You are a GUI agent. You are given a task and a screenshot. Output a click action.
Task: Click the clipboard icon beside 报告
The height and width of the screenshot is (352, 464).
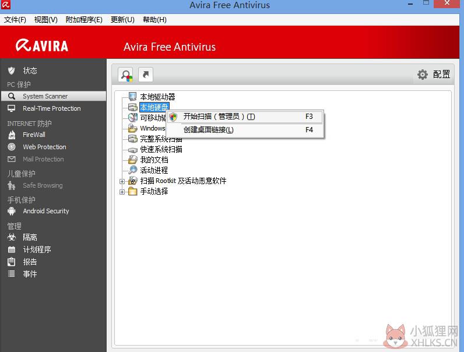click(12, 262)
